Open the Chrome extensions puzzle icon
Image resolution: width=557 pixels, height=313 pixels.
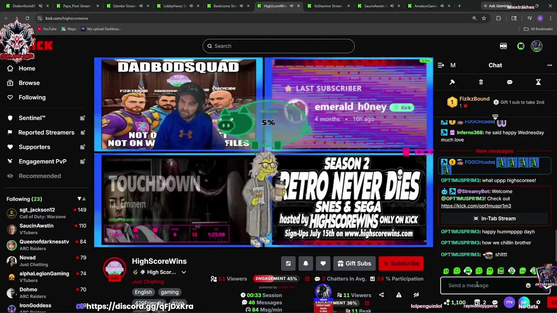tap(499, 18)
